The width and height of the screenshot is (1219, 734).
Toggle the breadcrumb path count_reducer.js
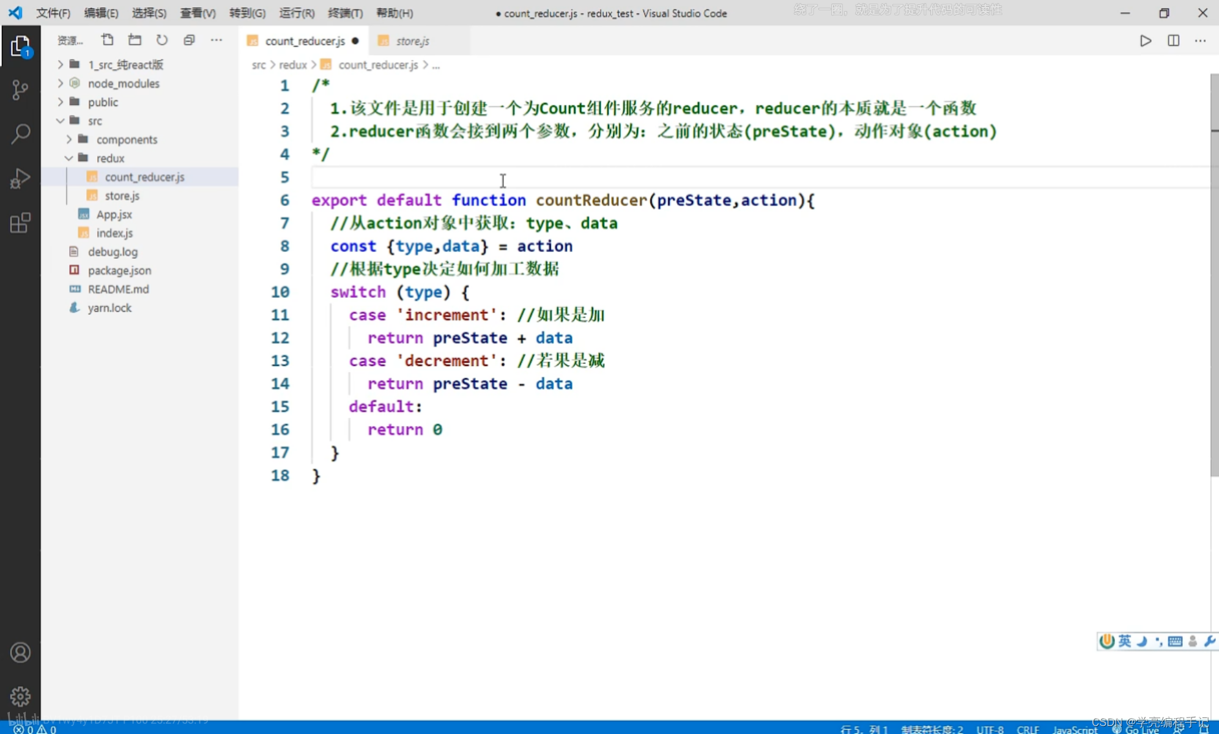point(378,64)
